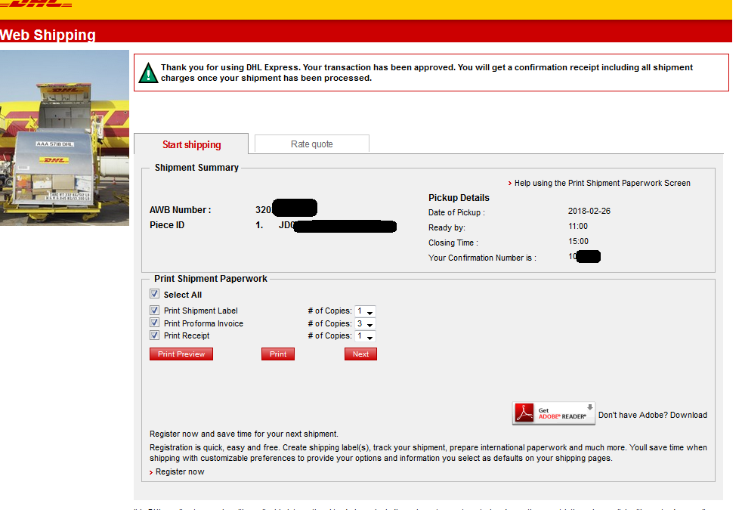Open copies dropdown for Shipment Label
This screenshot has height=510, width=742.
point(366,311)
